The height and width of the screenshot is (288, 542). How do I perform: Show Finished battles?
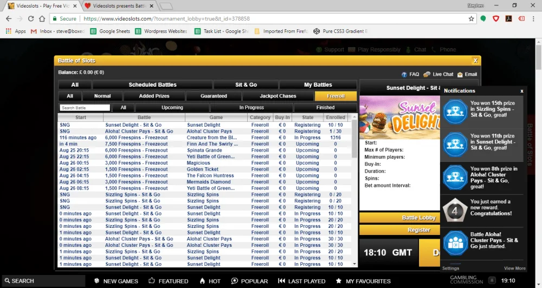click(325, 107)
